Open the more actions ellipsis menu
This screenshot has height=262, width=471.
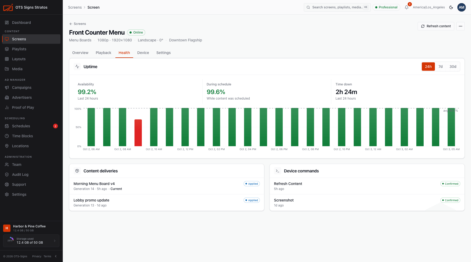point(461,26)
